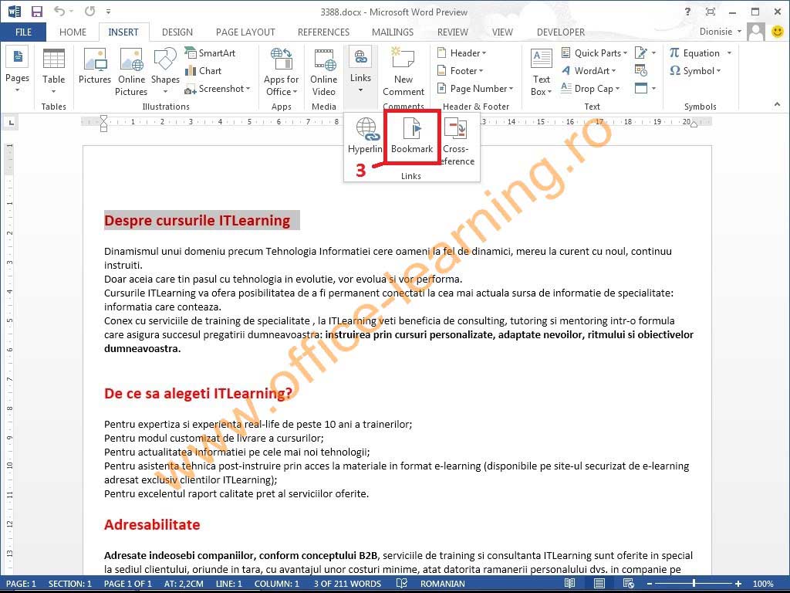Check proofing errors icon in status bar
Screen dimensions: 790x593
(401, 584)
